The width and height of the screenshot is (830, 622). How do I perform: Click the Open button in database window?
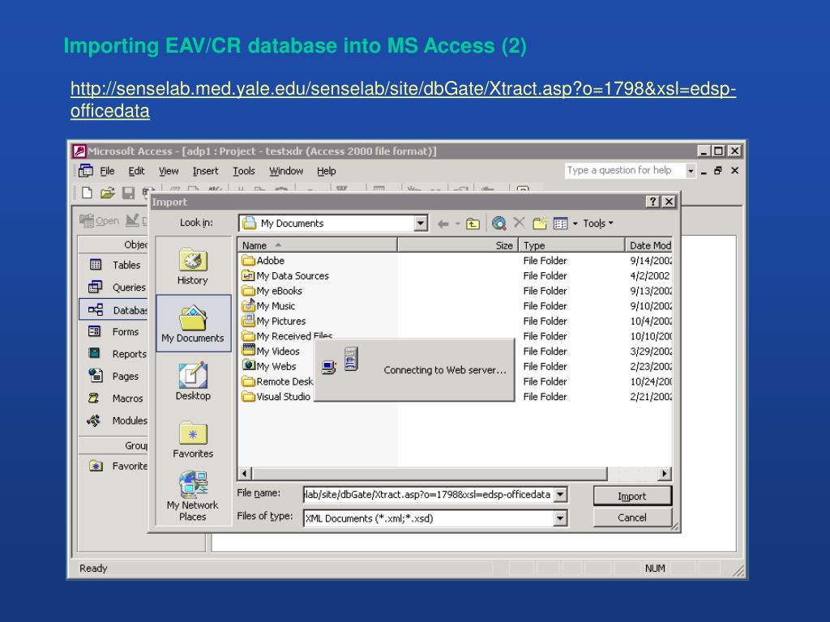[x=100, y=220]
